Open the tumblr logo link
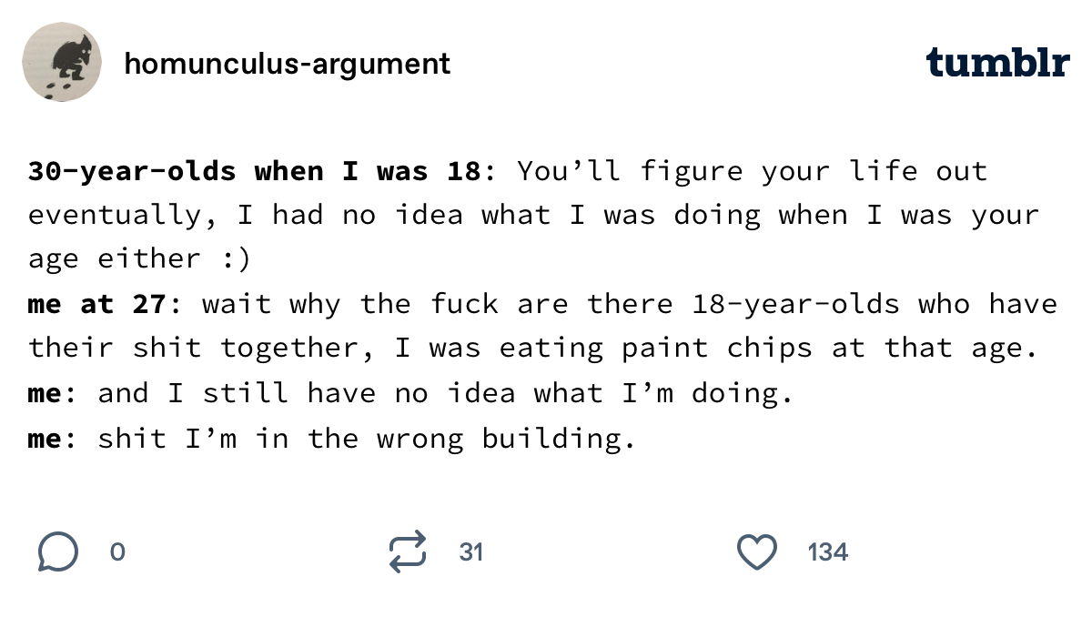This screenshot has height=617, width=1092. pos(997,63)
